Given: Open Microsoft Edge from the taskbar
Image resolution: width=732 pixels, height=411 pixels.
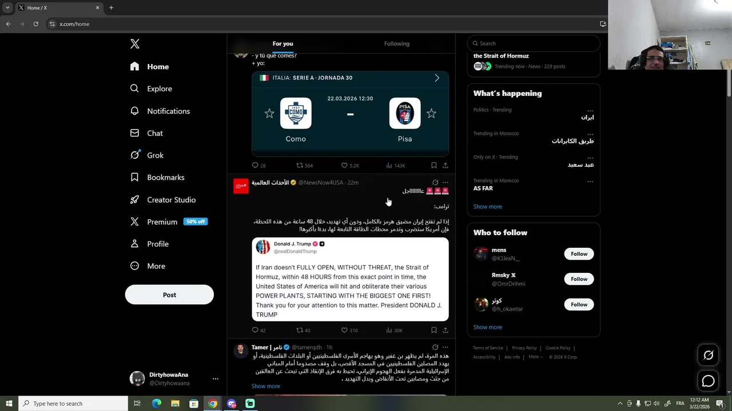Looking at the screenshot, I should 156,404.
